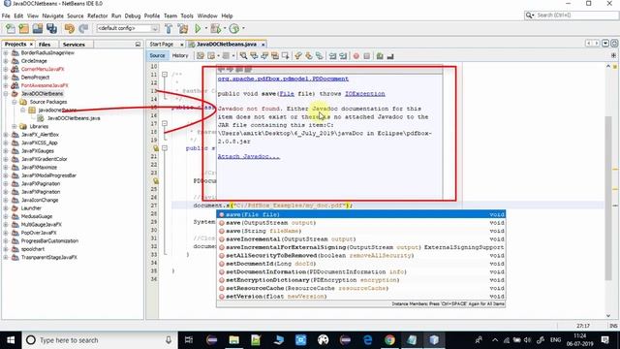620x349 pixels.
Task: Open the File menu
Action: point(6,16)
